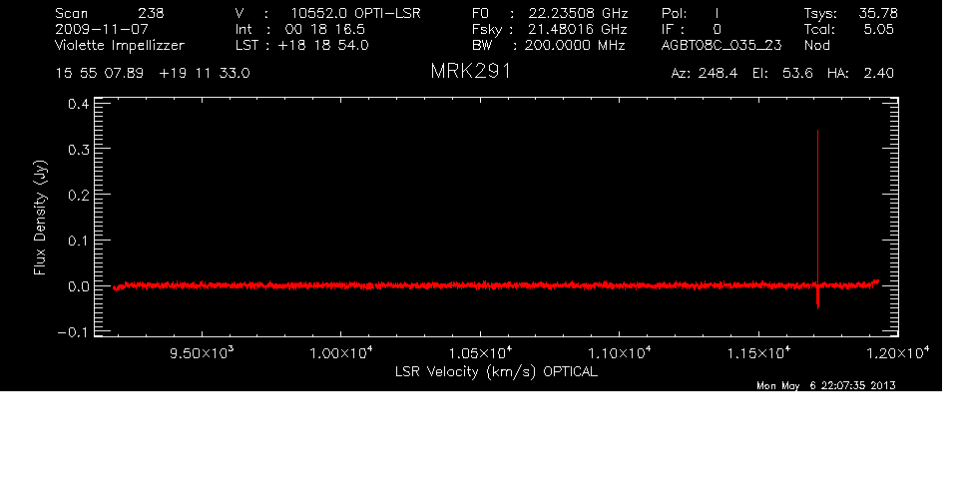The image size is (960, 489).
Task: Click the timestamp Mon May 6 22:07:35 2013
Action: click(x=826, y=385)
